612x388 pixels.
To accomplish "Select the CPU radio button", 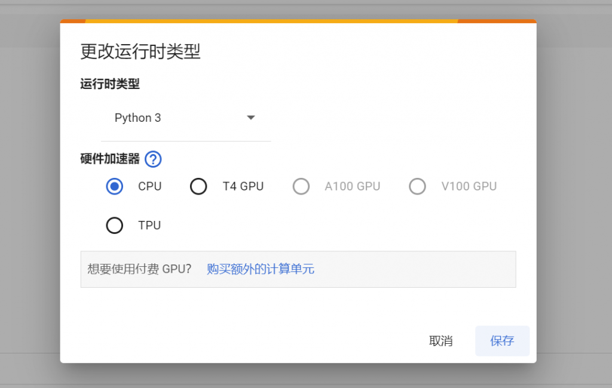I will 114,186.
